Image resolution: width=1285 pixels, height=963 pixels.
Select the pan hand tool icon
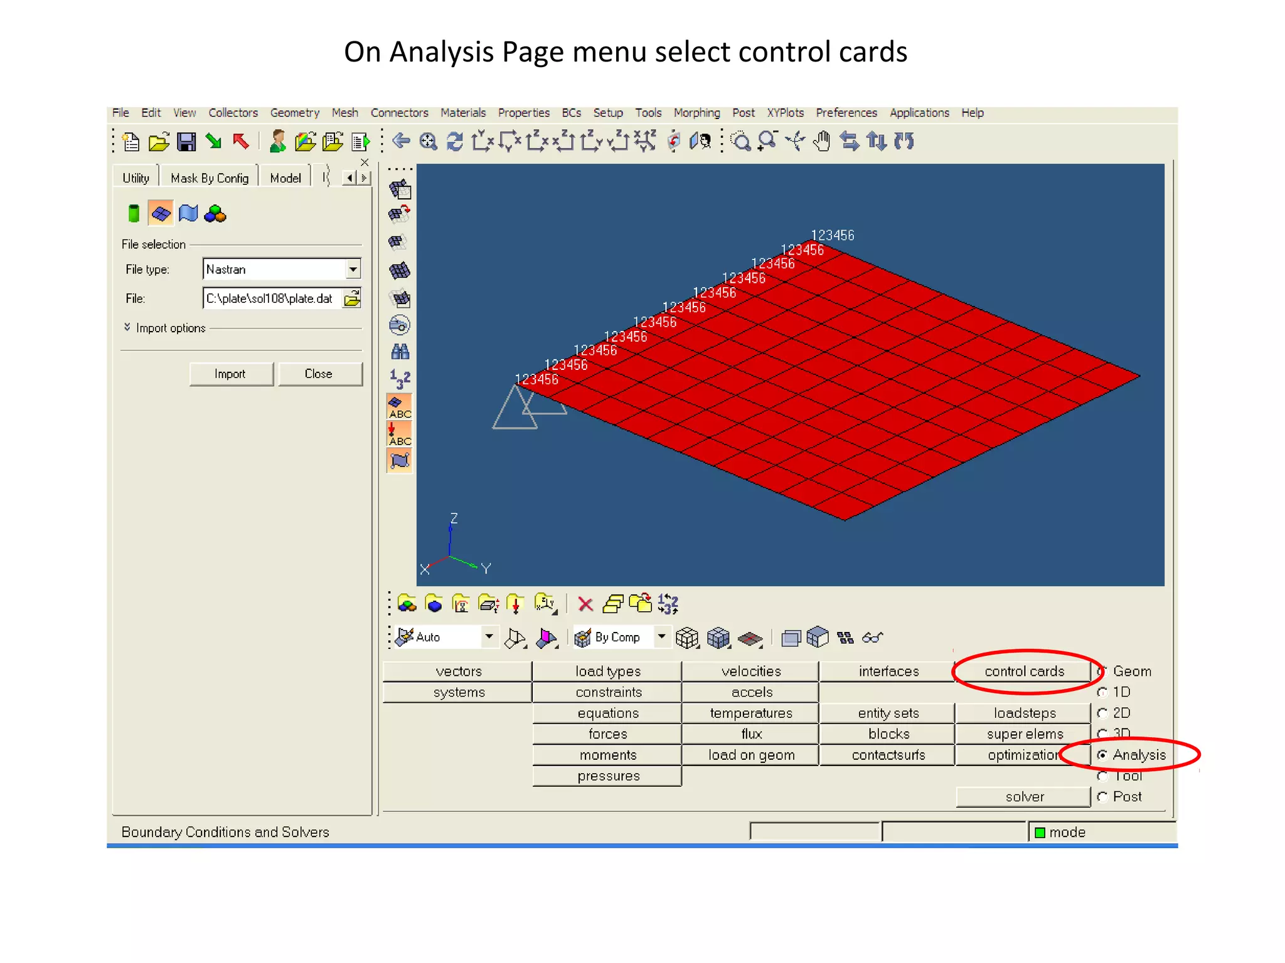point(821,141)
